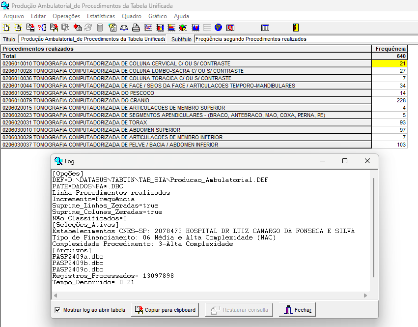The width and height of the screenshot is (418, 327).
Task: Click the new tabulation document icon
Action: pyautogui.click(x=18, y=28)
